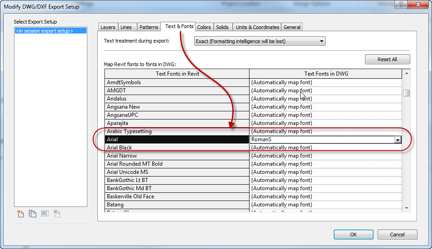Click DWG mapping cell for BankGothic Md BT
The height and width of the screenshot is (249, 432).
[x=326, y=188]
